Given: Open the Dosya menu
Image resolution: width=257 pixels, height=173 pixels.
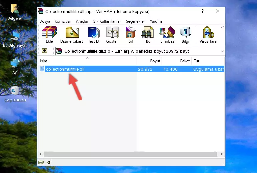Looking at the screenshot, I should (45, 21).
